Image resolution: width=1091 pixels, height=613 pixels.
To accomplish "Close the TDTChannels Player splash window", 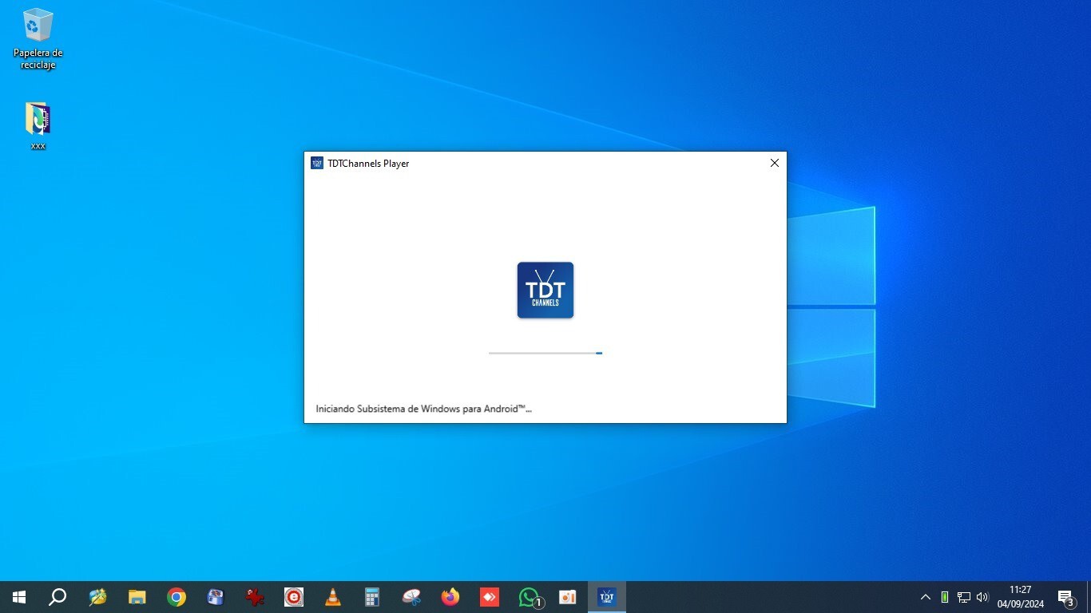I will point(773,163).
